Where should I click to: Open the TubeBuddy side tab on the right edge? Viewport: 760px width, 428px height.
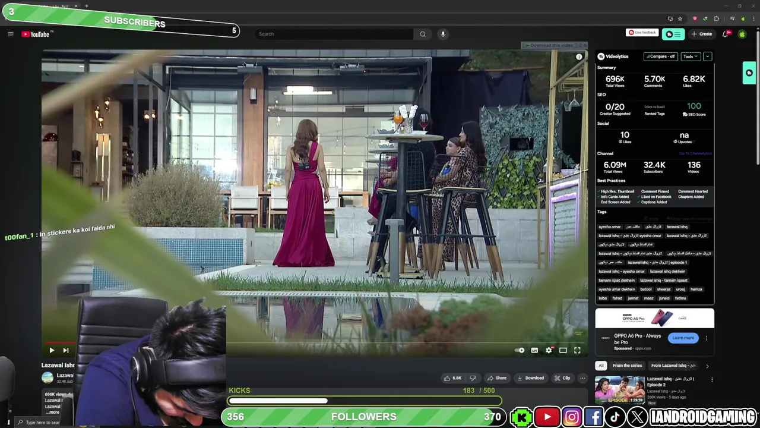pos(749,73)
